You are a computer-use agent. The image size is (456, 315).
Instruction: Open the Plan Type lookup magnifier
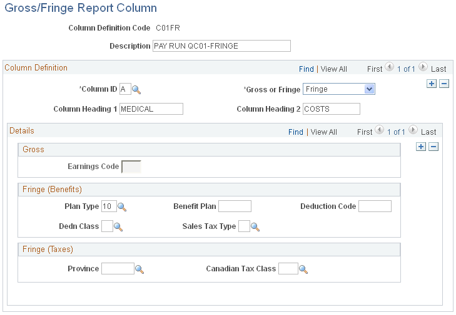[x=122, y=207]
